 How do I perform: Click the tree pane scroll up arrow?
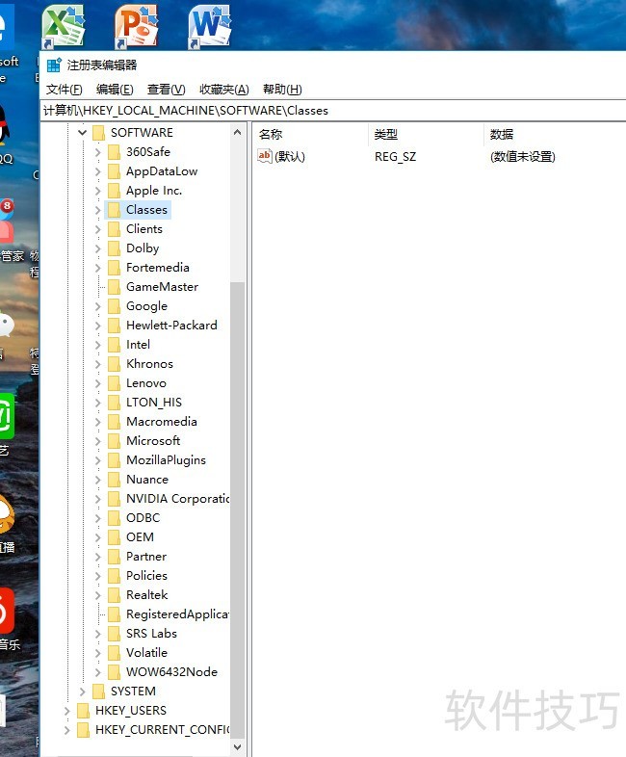pos(237,132)
